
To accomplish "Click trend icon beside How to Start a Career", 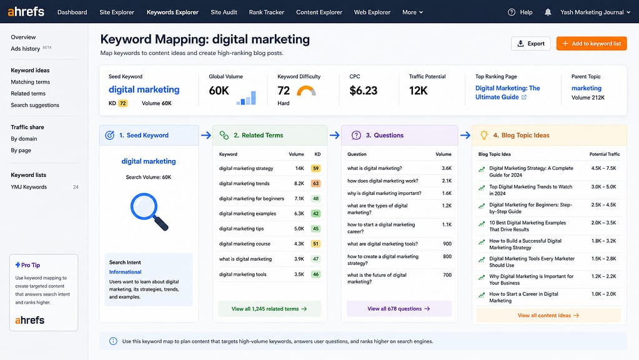I will [482, 295].
